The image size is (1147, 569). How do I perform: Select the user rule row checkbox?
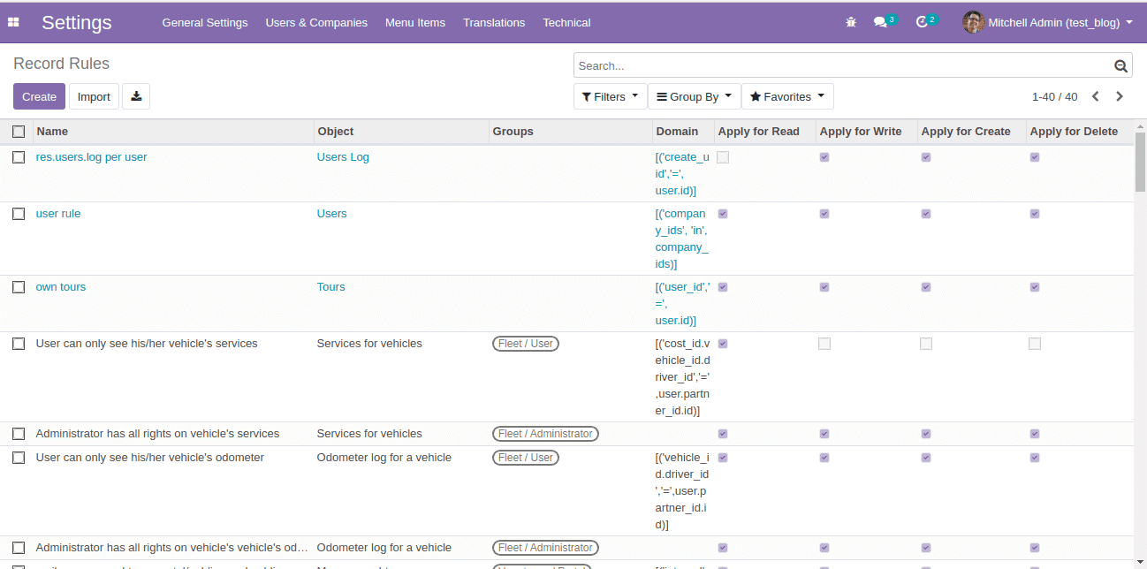point(19,214)
